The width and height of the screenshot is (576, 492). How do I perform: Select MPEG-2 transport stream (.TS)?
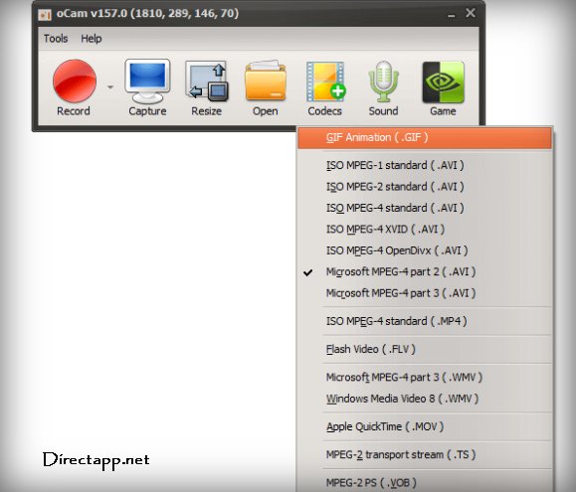425,454
